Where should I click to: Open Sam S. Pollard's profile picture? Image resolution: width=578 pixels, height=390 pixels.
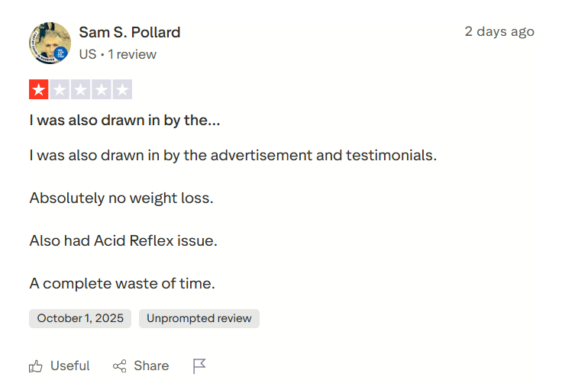tap(50, 44)
